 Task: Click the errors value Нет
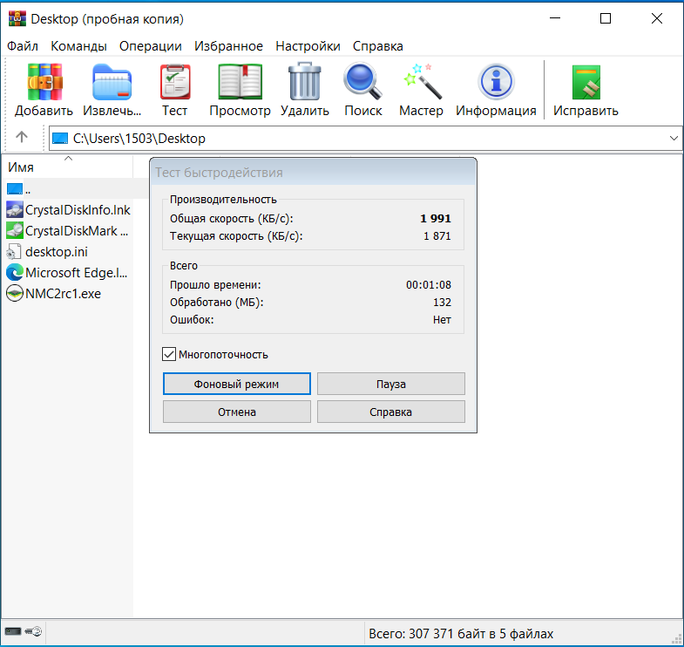point(442,319)
